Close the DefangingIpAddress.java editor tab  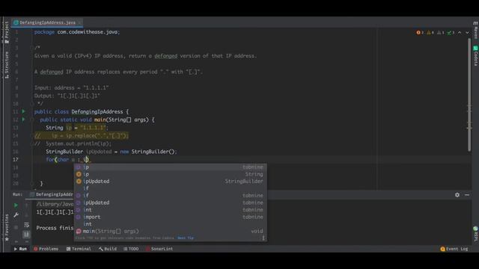[79, 22]
